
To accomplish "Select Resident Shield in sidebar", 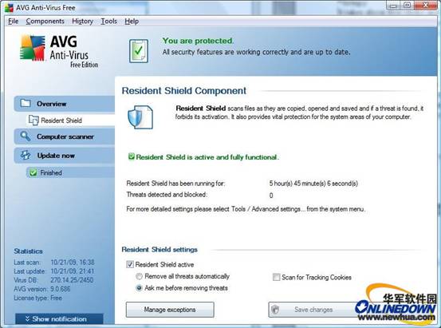I will coord(70,121).
